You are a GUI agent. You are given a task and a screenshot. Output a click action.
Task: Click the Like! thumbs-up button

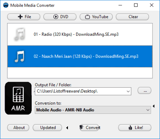tap(135, 128)
